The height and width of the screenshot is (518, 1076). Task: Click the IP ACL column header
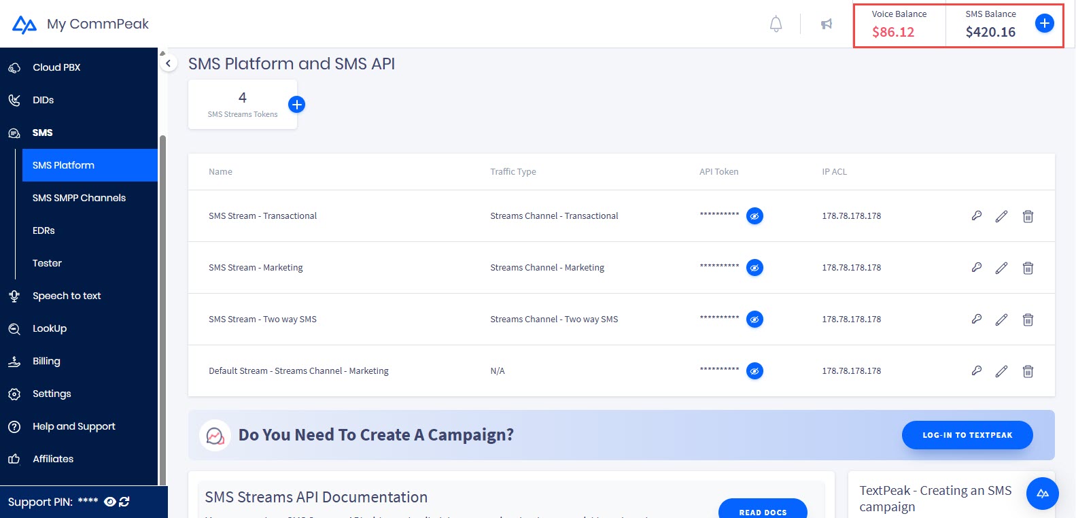[x=834, y=172]
